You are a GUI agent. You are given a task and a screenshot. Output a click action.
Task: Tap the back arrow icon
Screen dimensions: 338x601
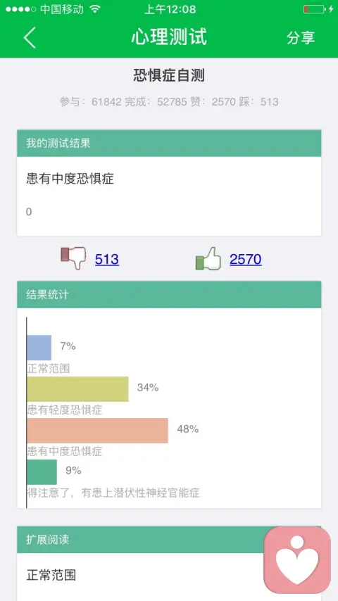[30, 37]
